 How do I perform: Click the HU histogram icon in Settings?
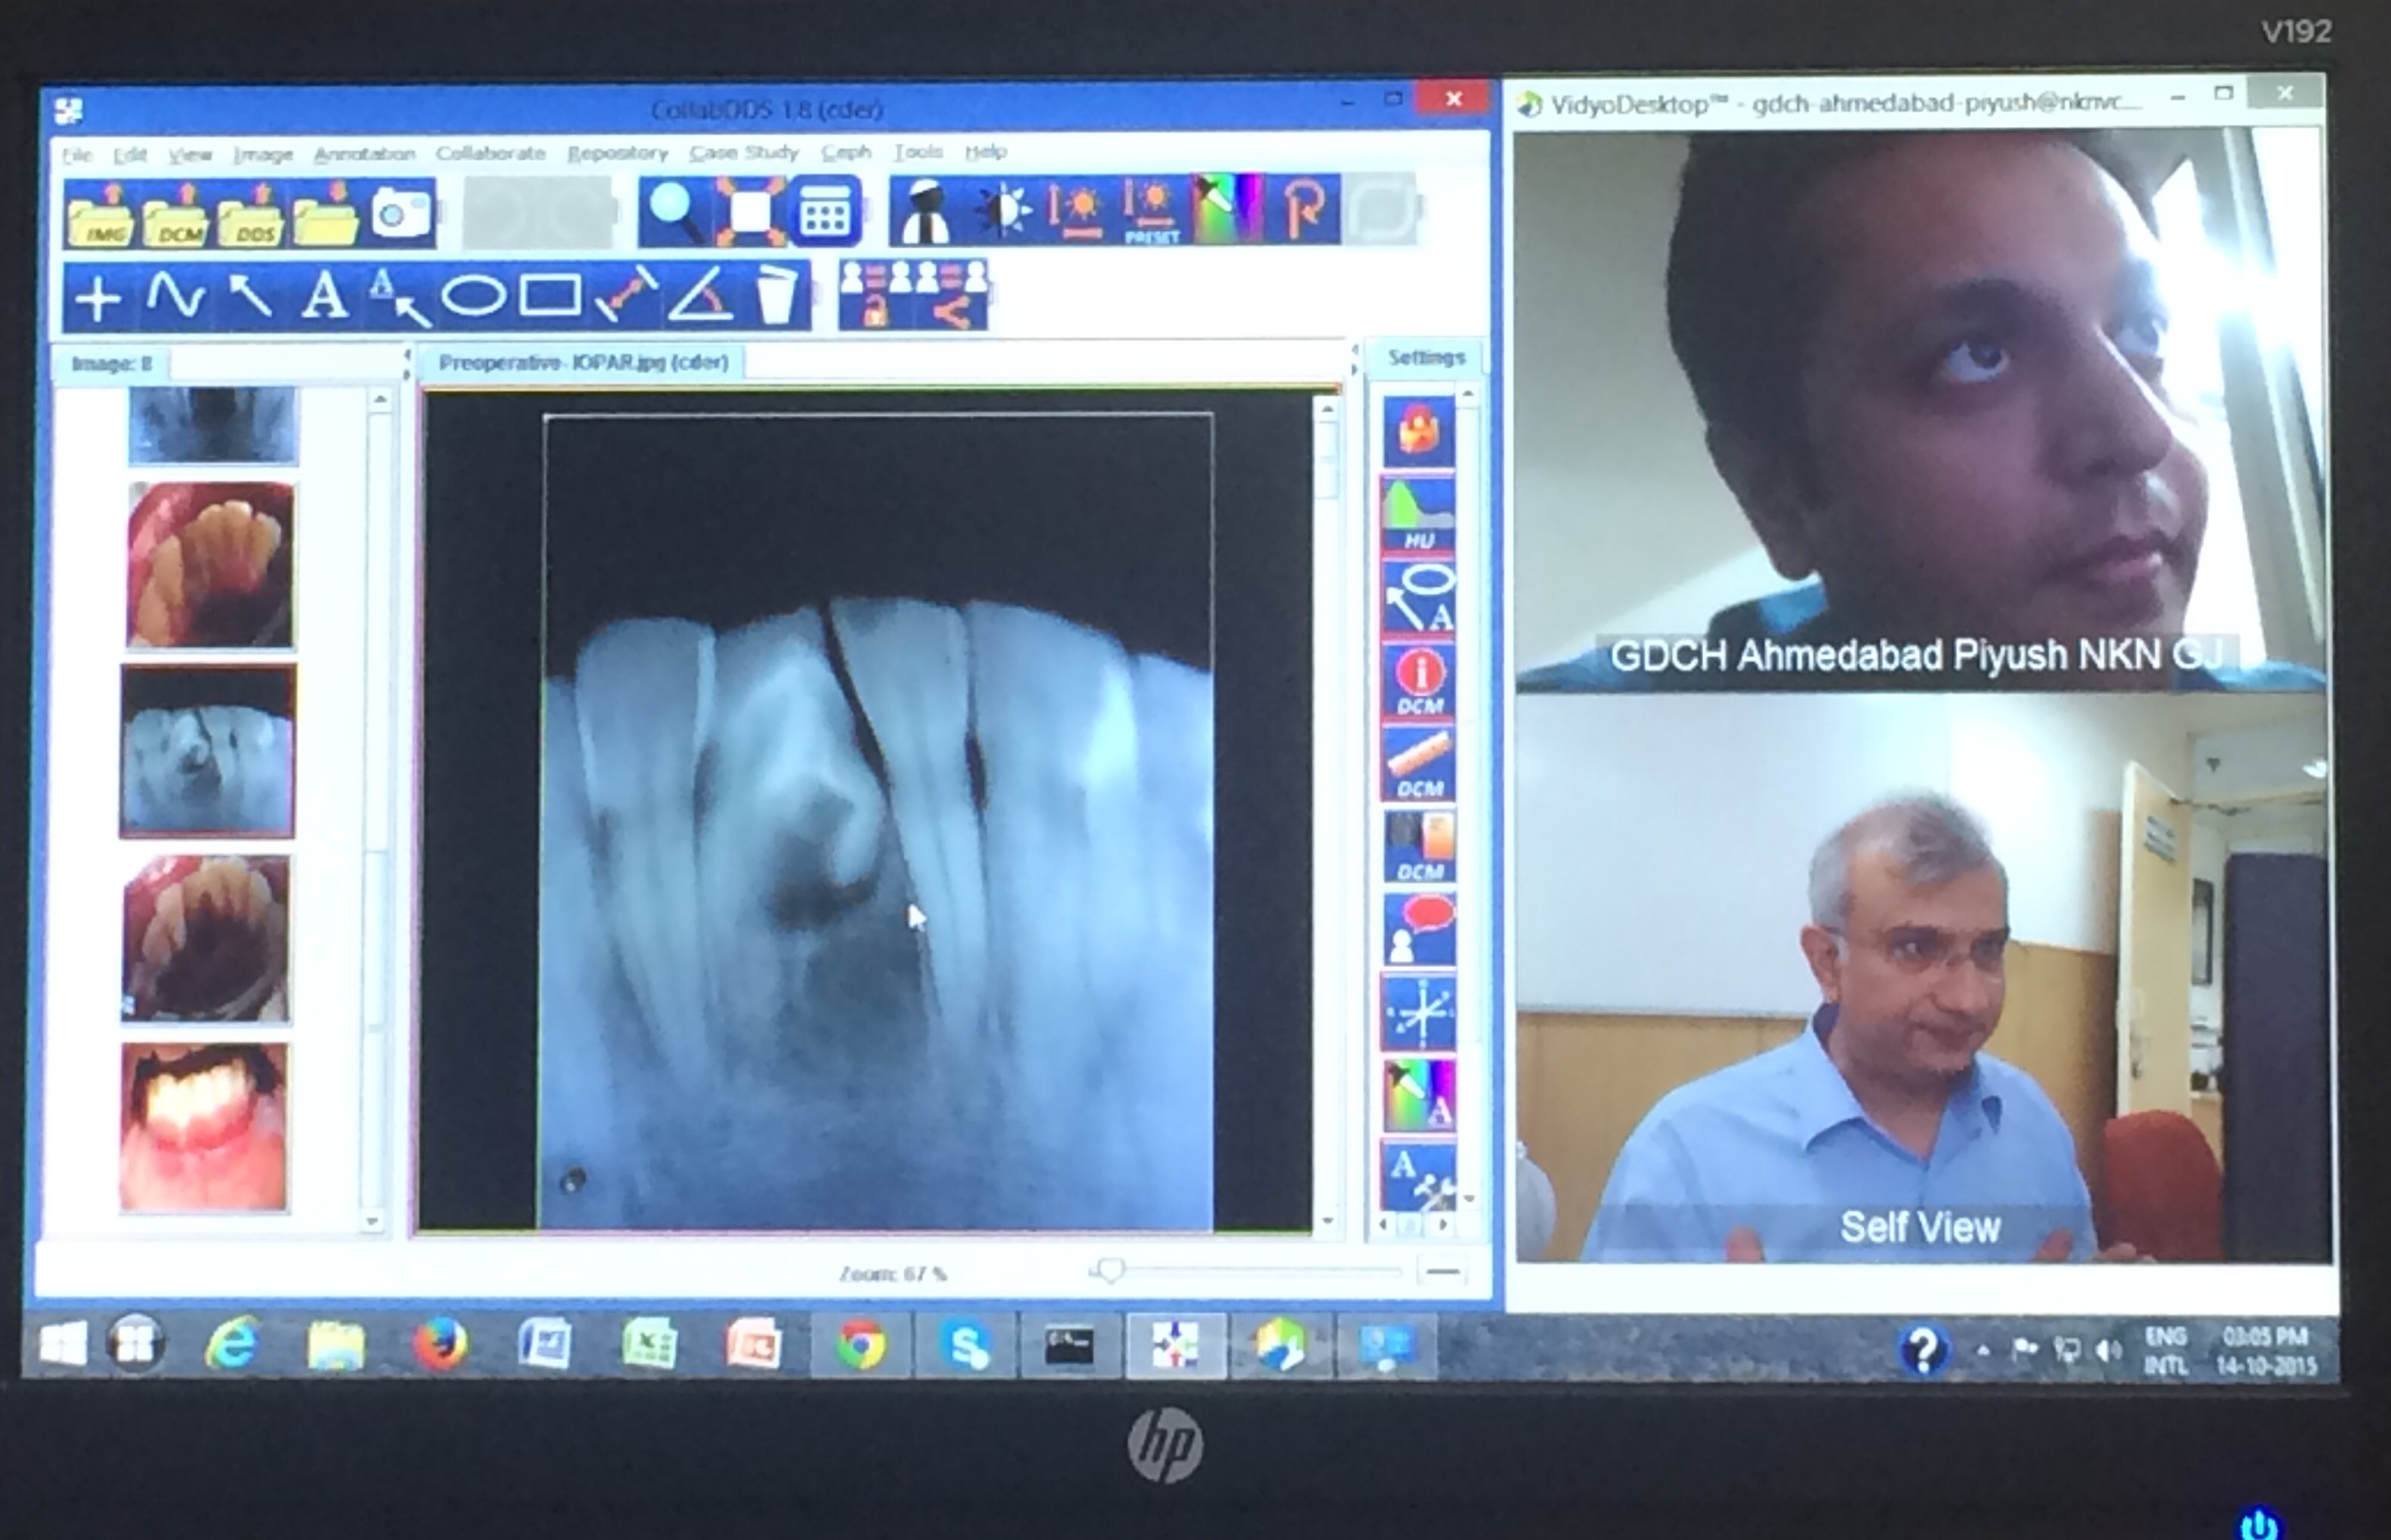(1418, 515)
